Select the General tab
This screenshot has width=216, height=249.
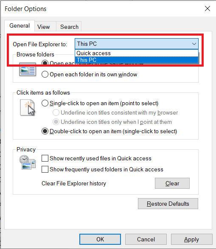pyautogui.click(x=20, y=25)
